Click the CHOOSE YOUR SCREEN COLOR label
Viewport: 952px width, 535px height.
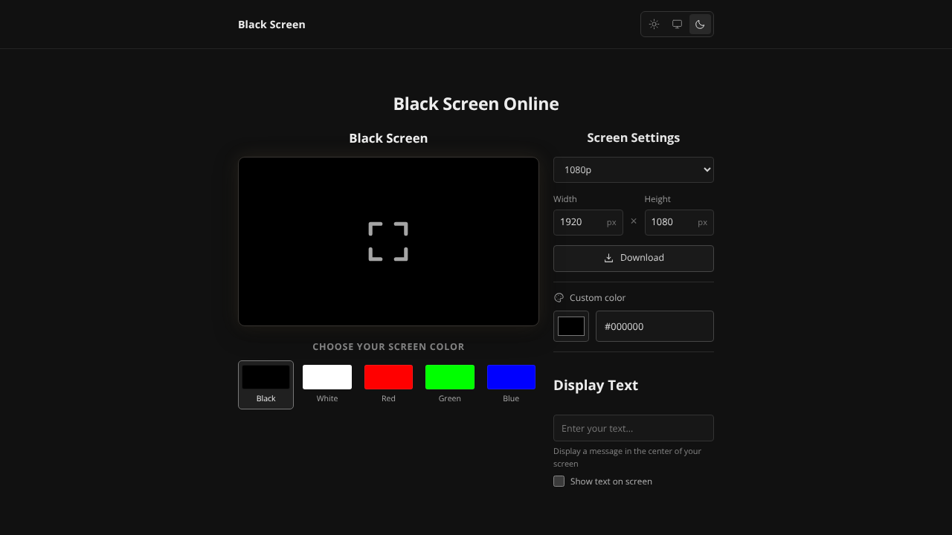(388, 347)
